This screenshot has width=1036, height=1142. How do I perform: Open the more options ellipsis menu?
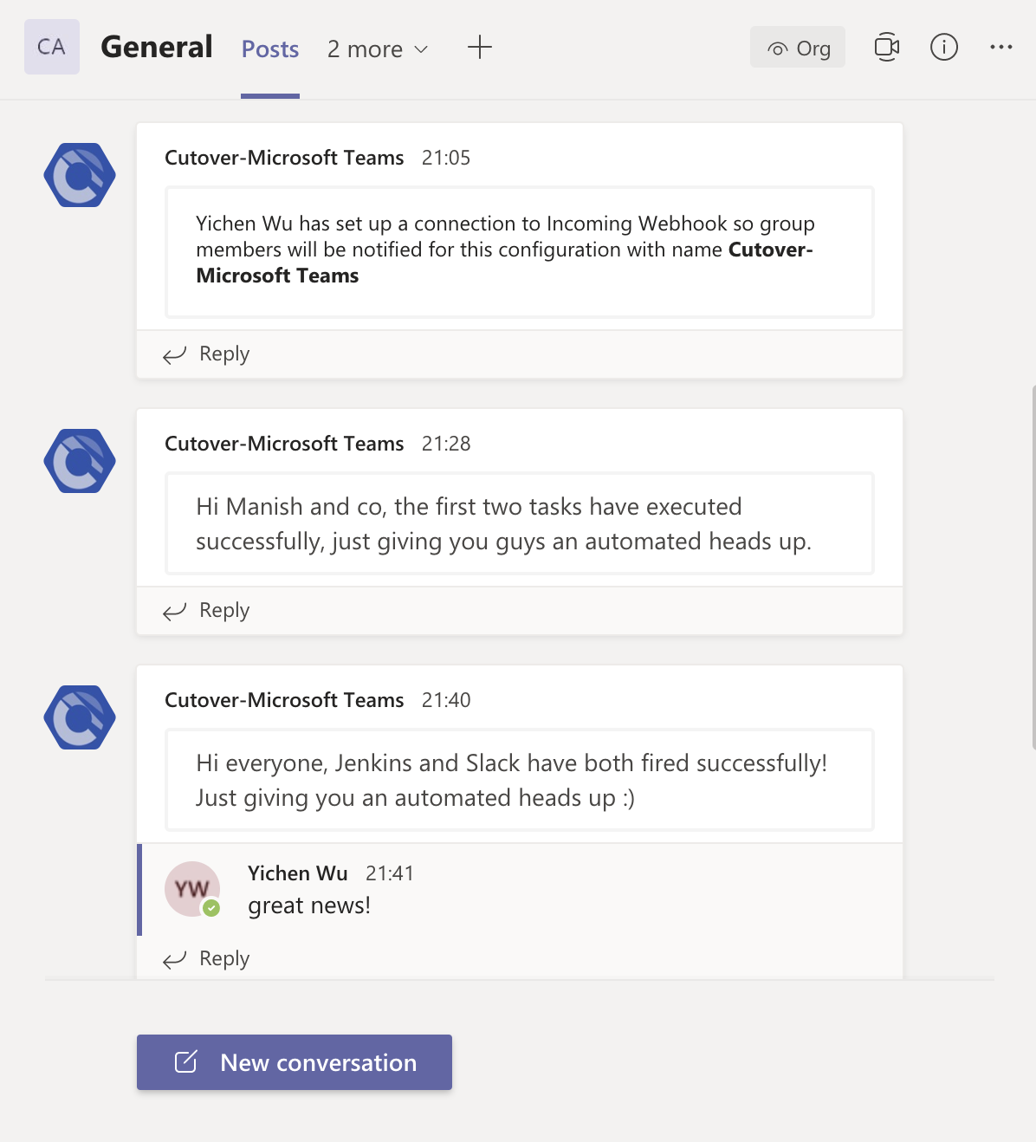[1000, 47]
